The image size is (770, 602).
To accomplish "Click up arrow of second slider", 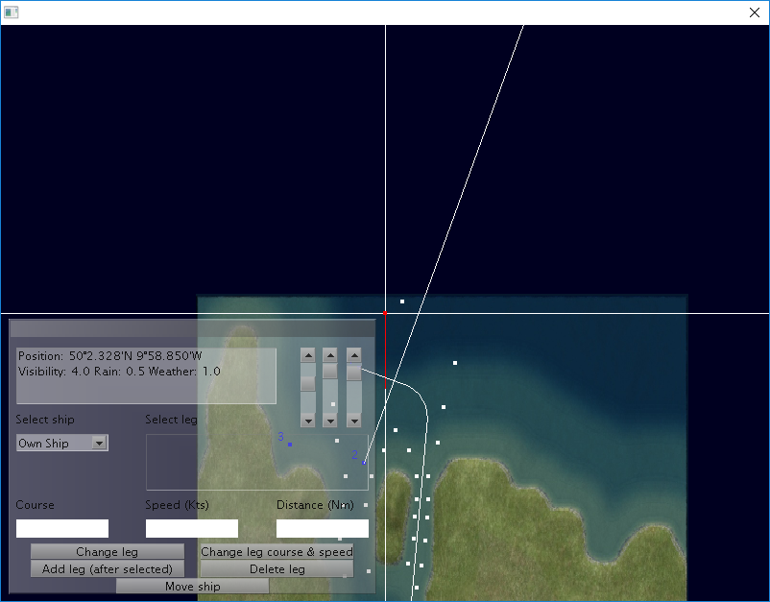I will tap(330, 355).
